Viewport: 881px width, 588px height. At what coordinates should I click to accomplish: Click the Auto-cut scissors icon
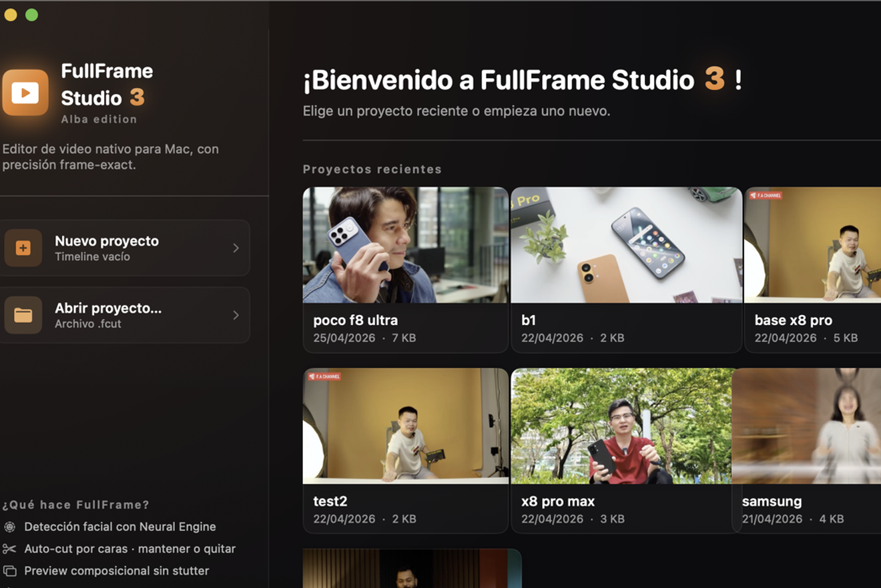coord(9,549)
